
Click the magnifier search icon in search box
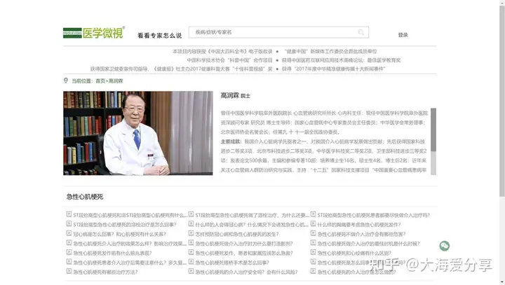(x=361, y=32)
